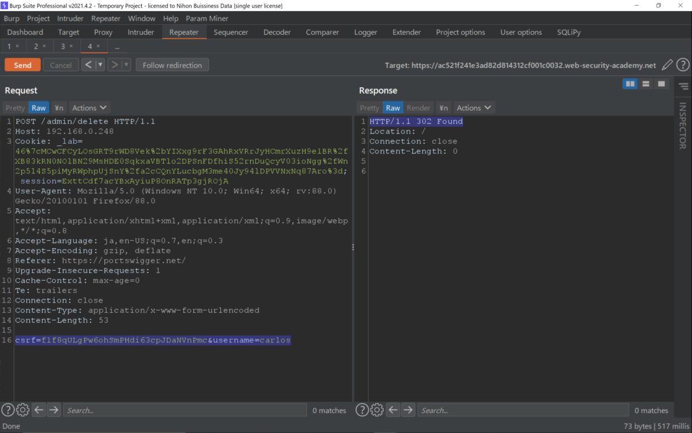The height and width of the screenshot is (433, 692).
Task: Switch request view to Pretty
Action: pyautogui.click(x=16, y=108)
